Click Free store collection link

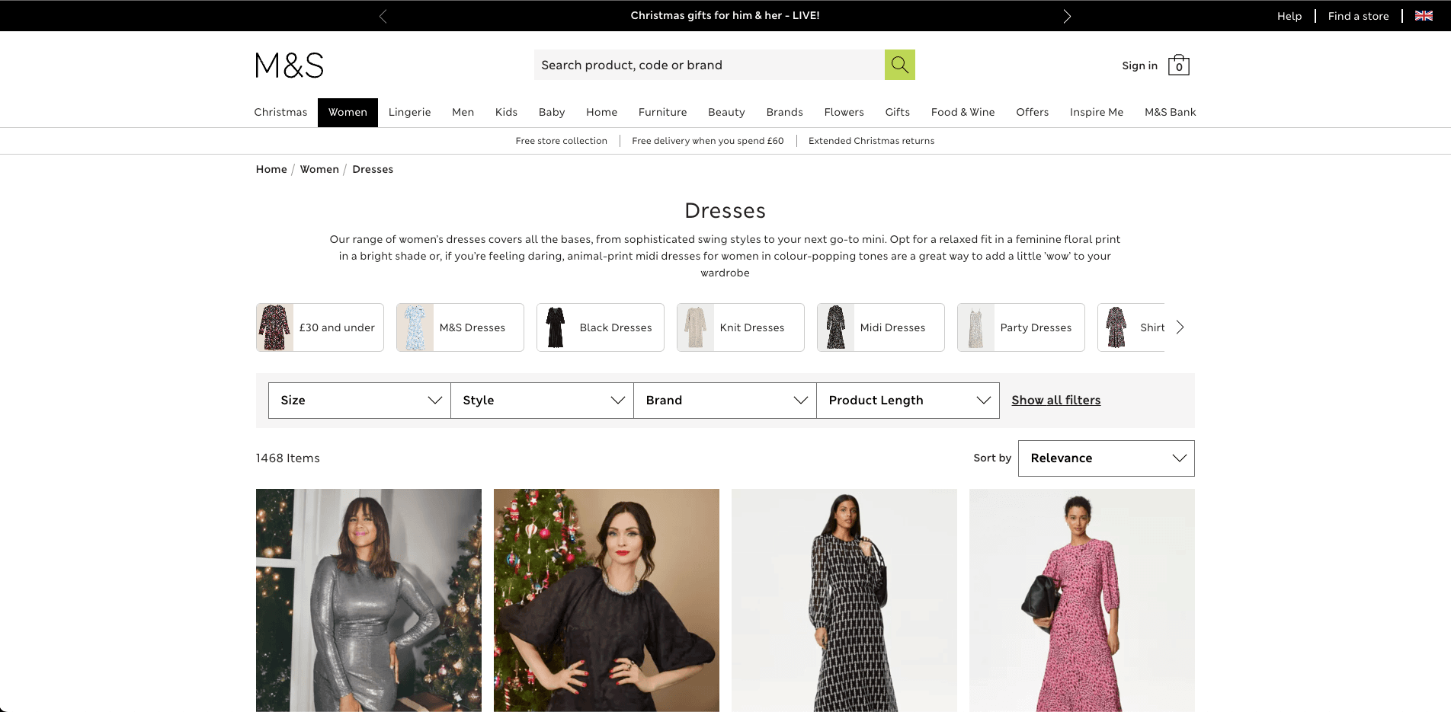[561, 141]
